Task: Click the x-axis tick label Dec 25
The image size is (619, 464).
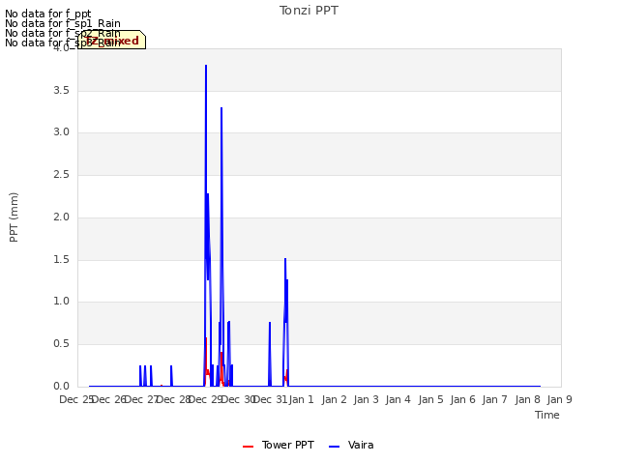Action: (x=76, y=399)
